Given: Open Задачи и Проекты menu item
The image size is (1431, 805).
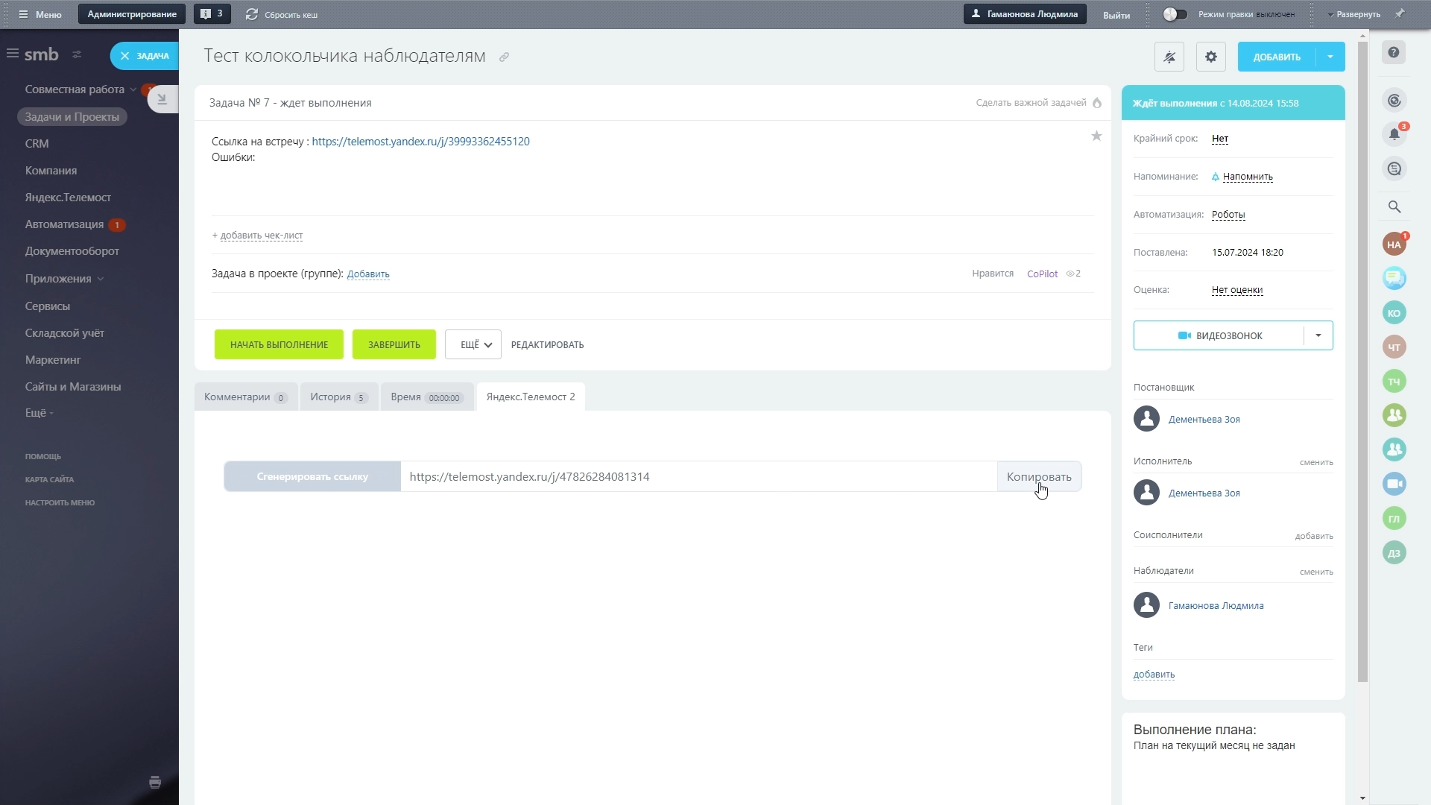Looking at the screenshot, I should pyautogui.click(x=72, y=117).
